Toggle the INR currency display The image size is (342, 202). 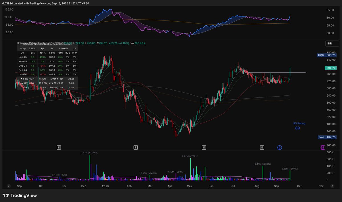click(x=332, y=44)
